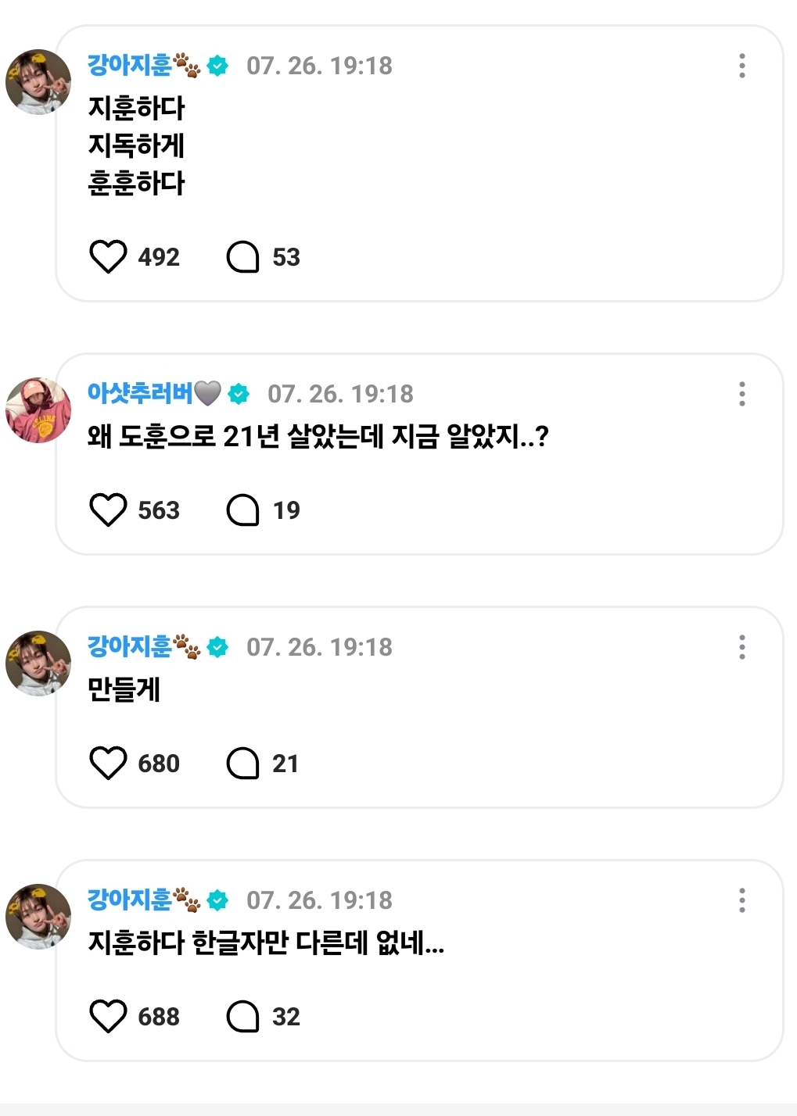Tap the heart on the 688-like post
The width and height of the screenshot is (797, 1116).
tap(108, 1017)
